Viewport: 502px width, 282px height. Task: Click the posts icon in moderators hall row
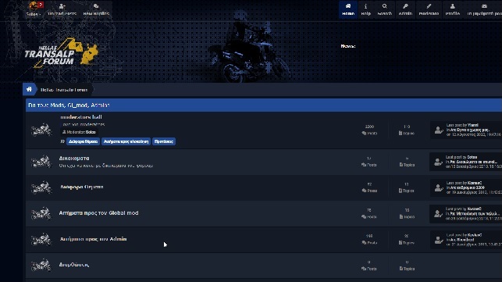(x=364, y=134)
